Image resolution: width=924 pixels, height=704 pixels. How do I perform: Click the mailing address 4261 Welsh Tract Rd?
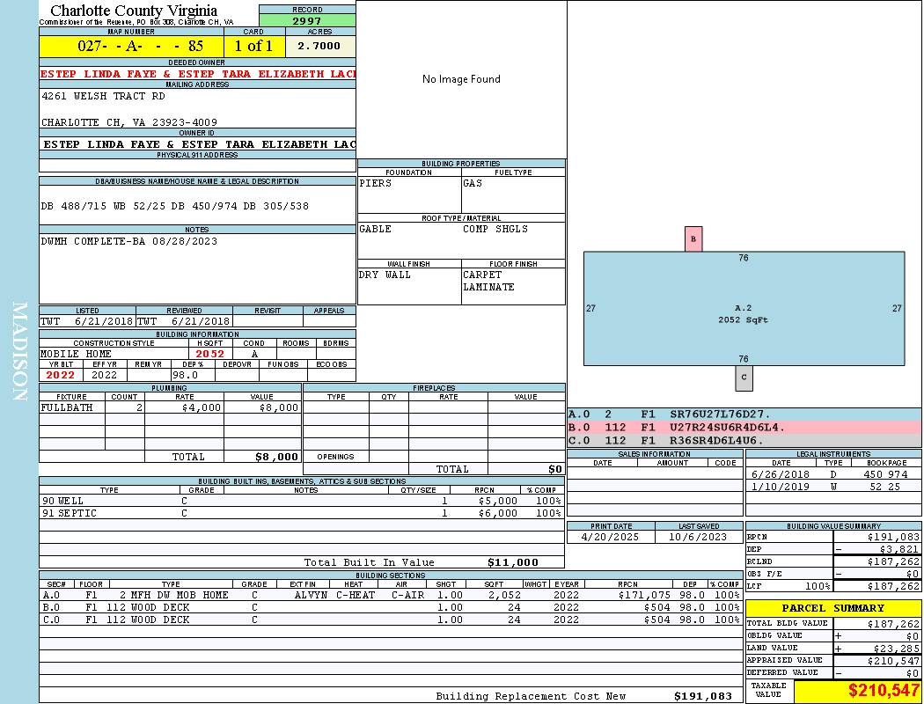pos(103,96)
